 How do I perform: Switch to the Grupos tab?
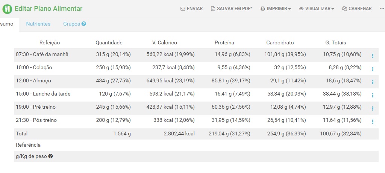(72, 24)
